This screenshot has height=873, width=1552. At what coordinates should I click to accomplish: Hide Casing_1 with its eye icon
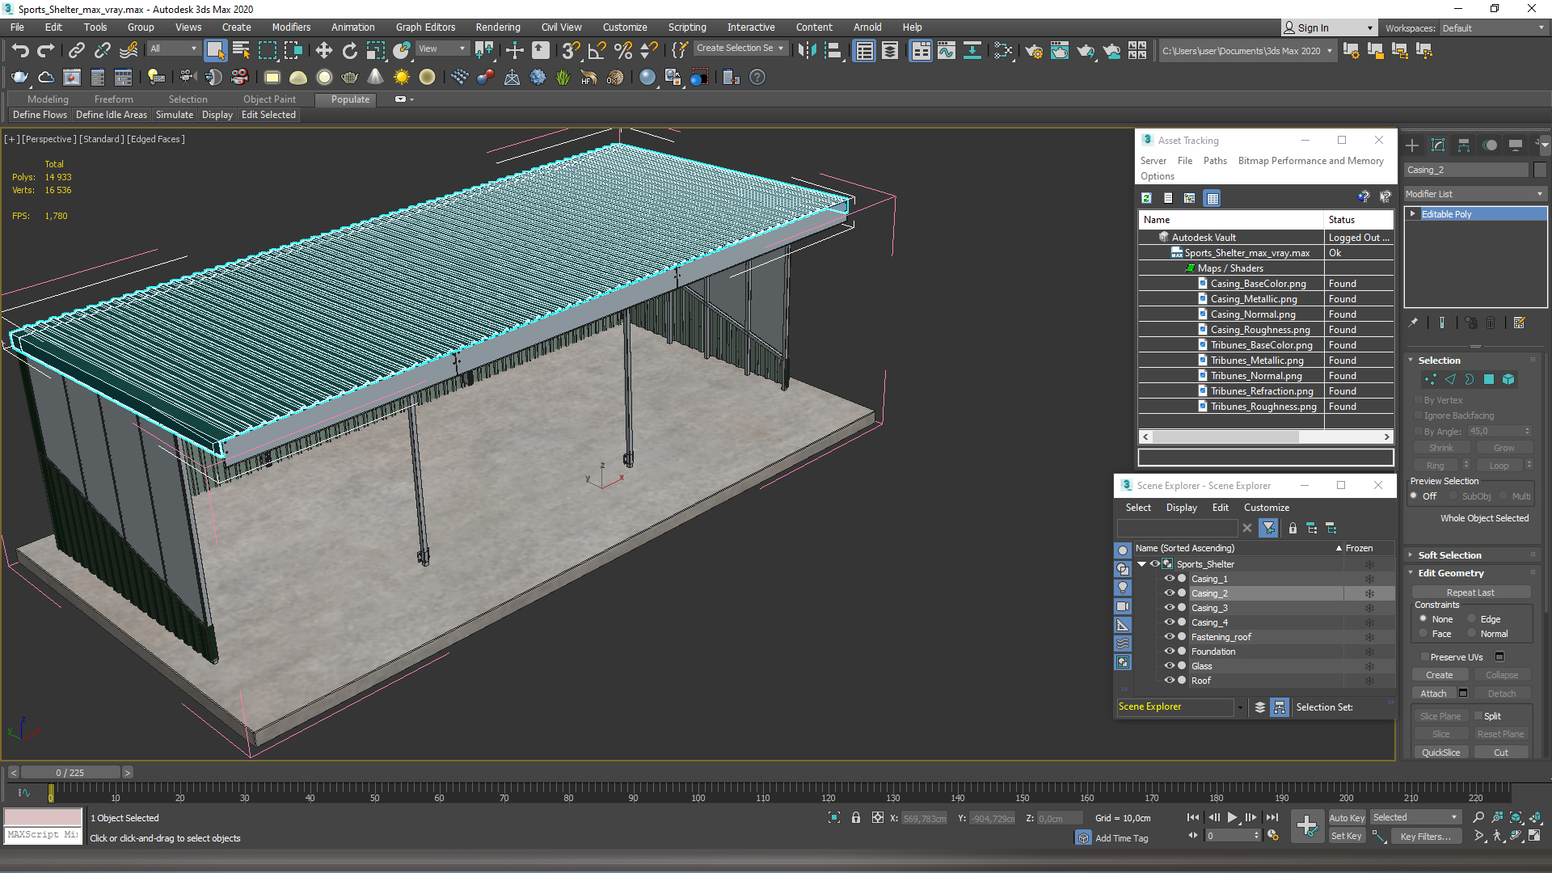point(1169,579)
